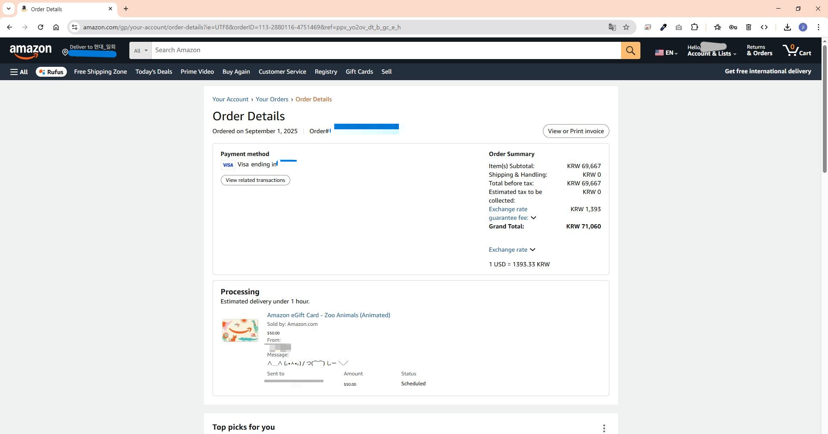Click the Scheduled status text
Viewport: 828px width, 434px height.
tap(413, 384)
